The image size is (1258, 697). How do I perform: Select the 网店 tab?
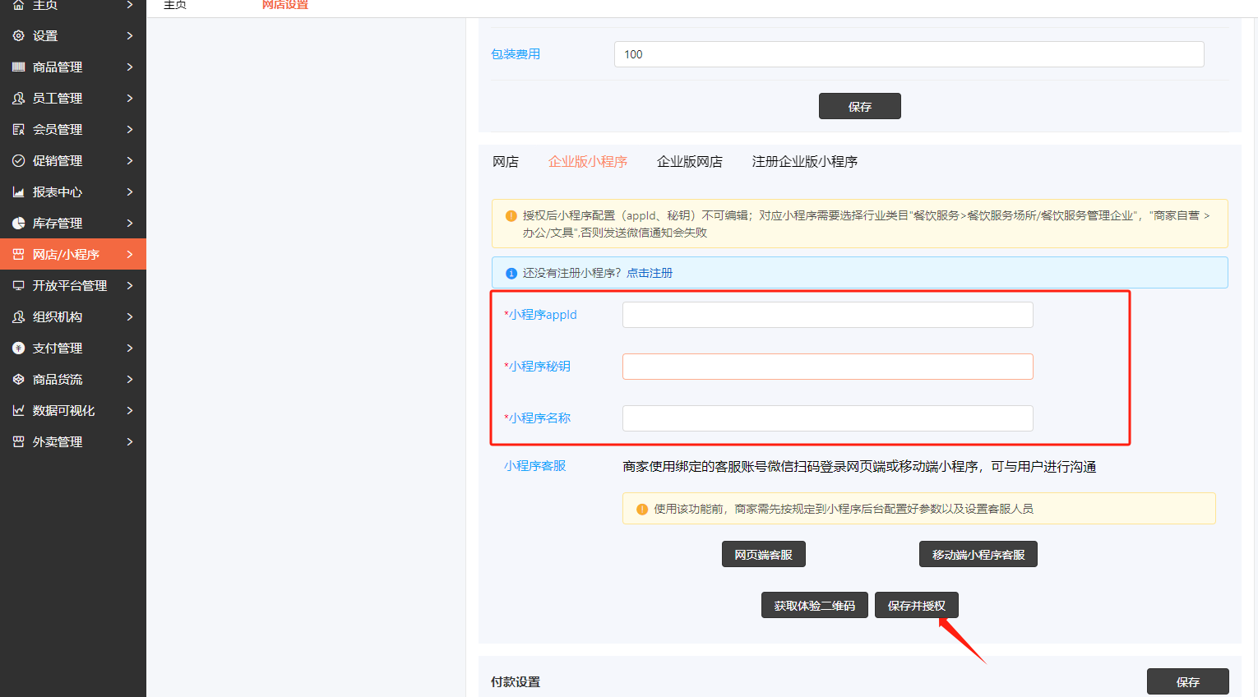[505, 162]
